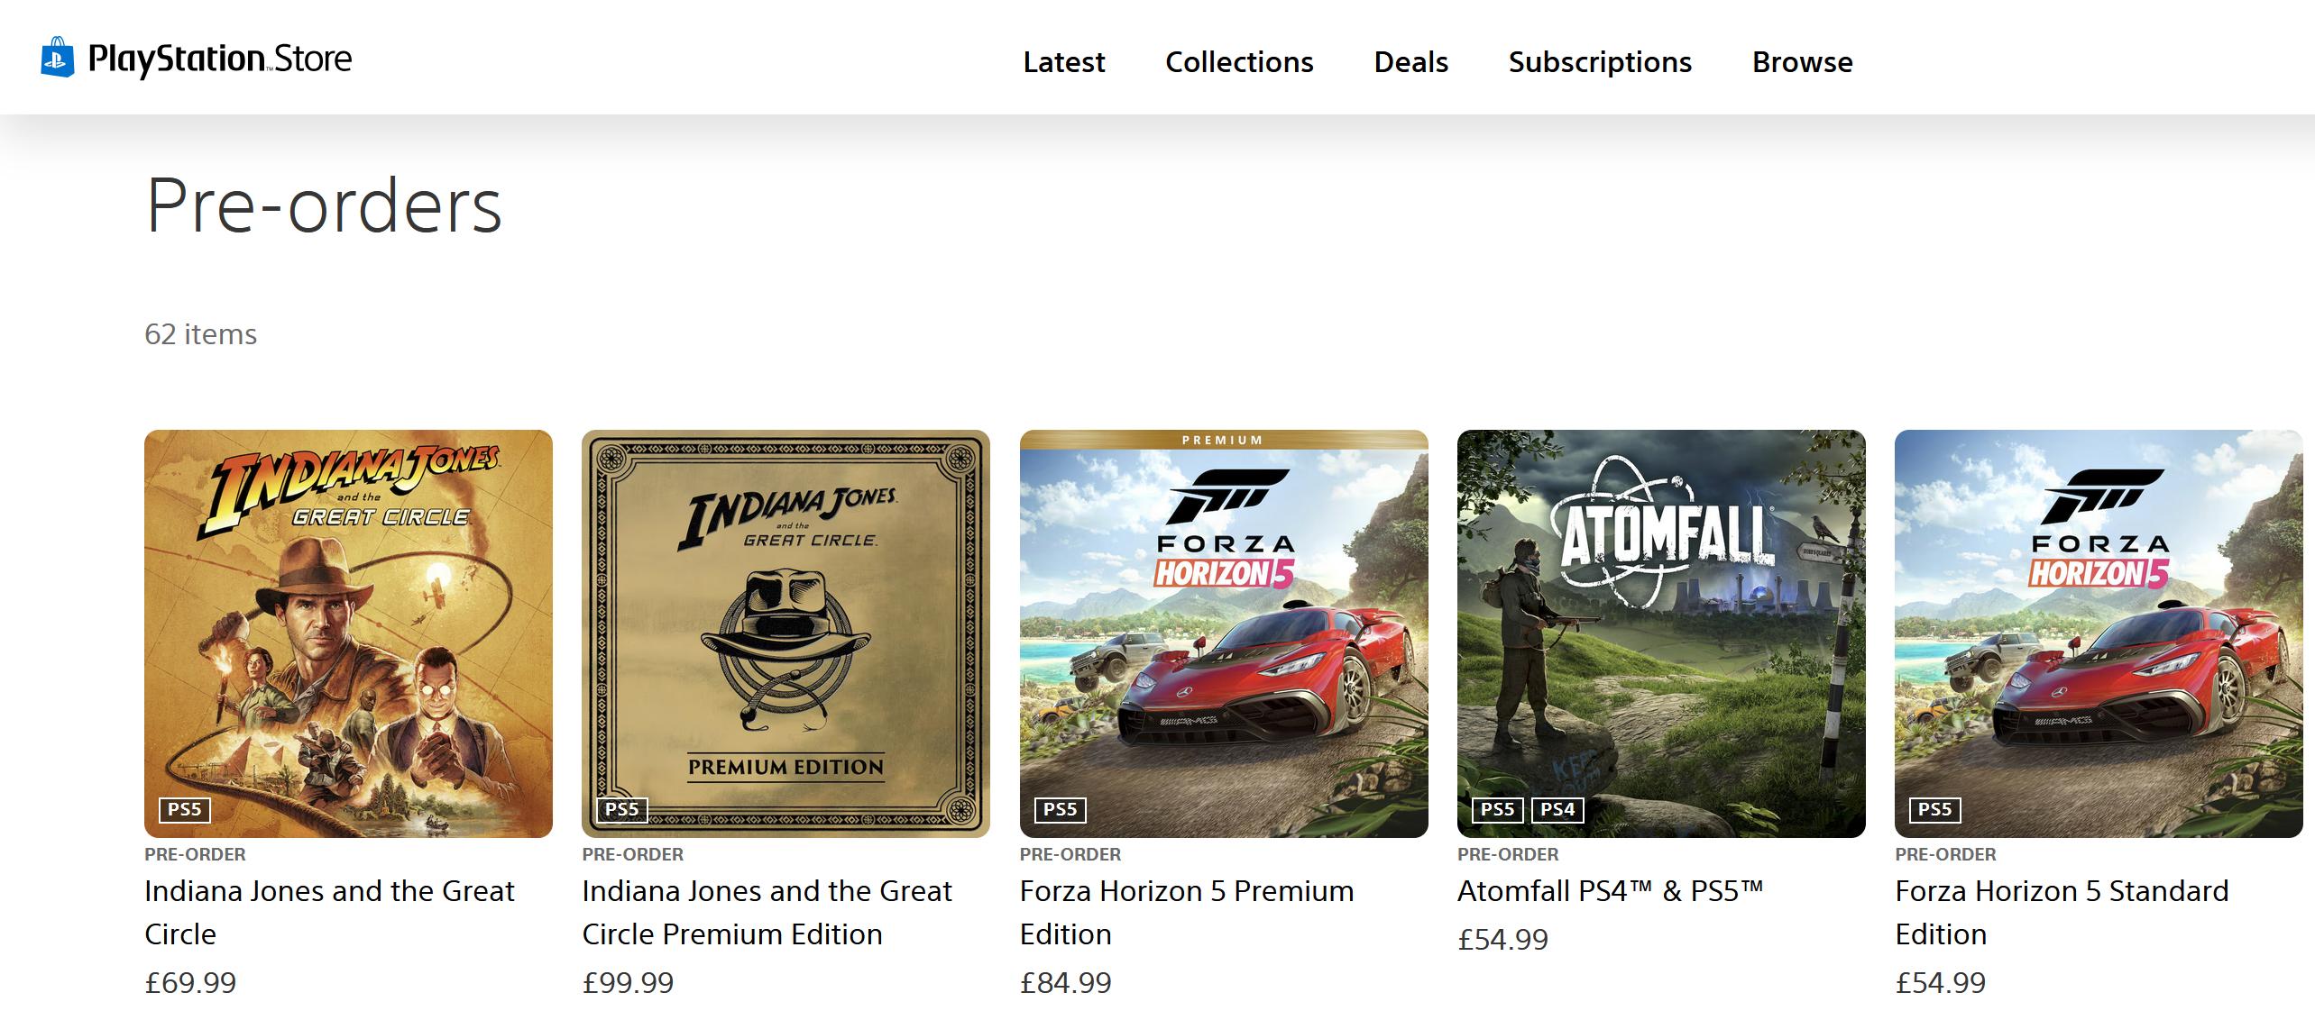2315x1020 pixels.
Task: Open the PlayStation Store home text link
Action: click(x=220, y=59)
